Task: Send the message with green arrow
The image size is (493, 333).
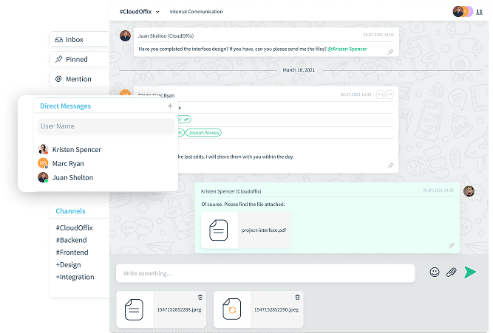Action: [470, 272]
